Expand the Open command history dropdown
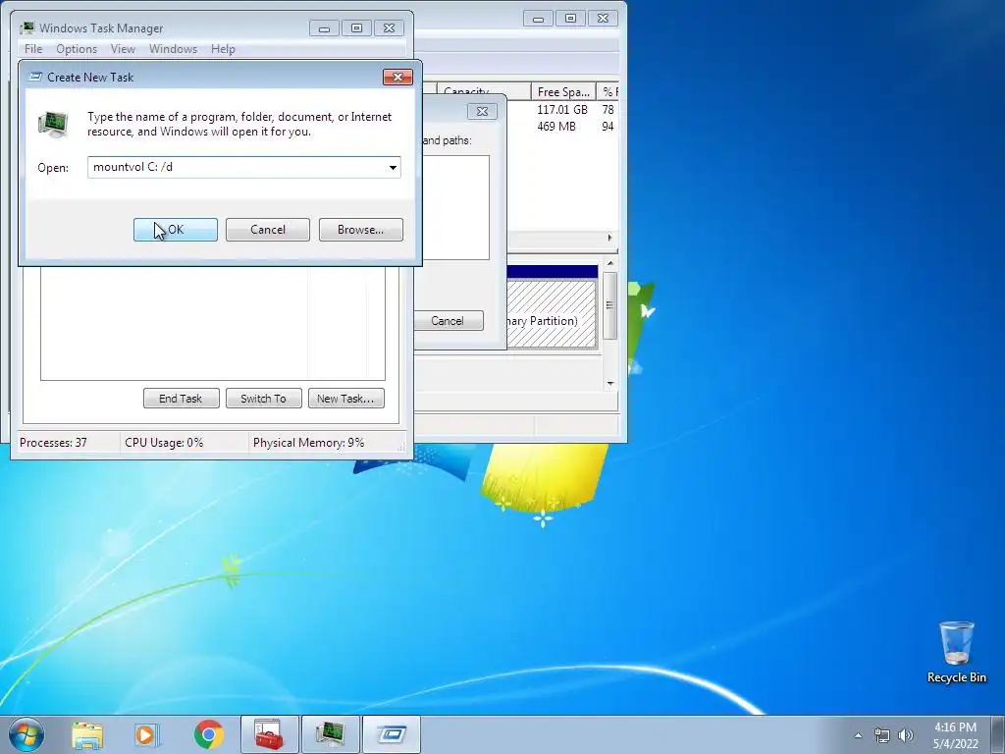This screenshot has height=754, width=1005. click(393, 167)
